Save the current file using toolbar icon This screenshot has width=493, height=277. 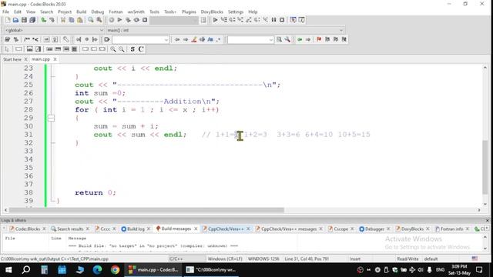[x=24, y=20]
